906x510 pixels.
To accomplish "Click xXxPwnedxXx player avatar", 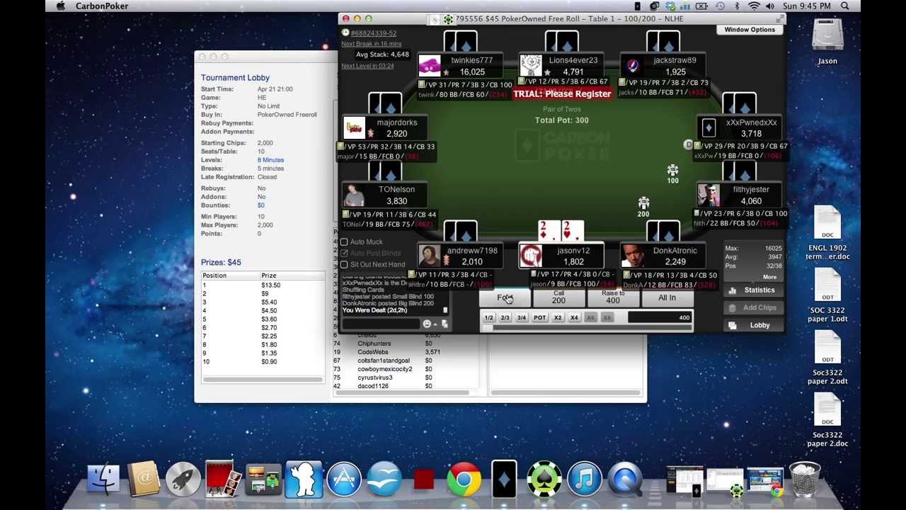I will coord(709,128).
